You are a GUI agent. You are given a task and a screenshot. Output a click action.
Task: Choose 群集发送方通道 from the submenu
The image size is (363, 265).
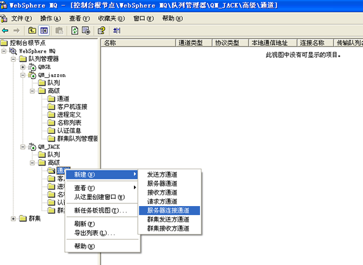pos(169,219)
